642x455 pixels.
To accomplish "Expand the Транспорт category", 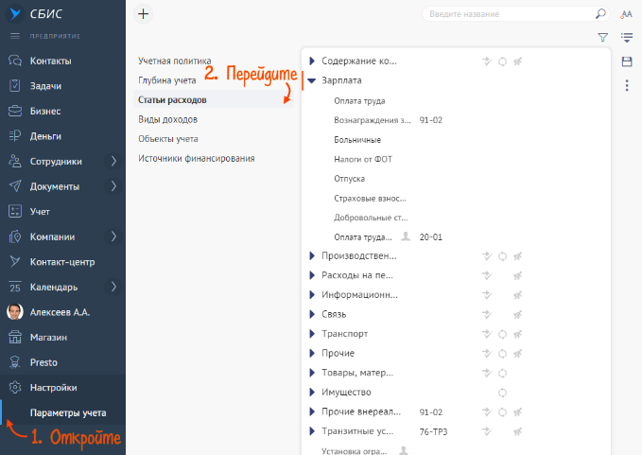I will click(x=311, y=334).
